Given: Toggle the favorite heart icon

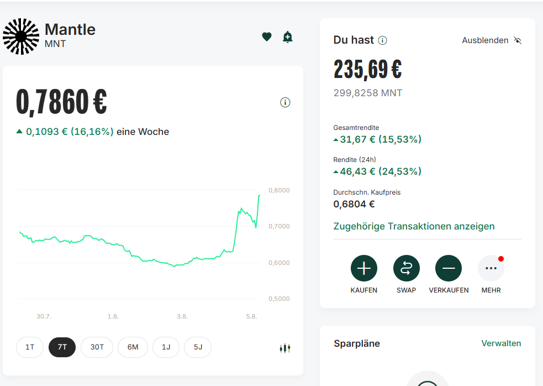Looking at the screenshot, I should click(267, 36).
